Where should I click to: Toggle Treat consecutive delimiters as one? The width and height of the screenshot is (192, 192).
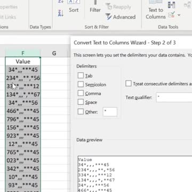click(x=129, y=84)
